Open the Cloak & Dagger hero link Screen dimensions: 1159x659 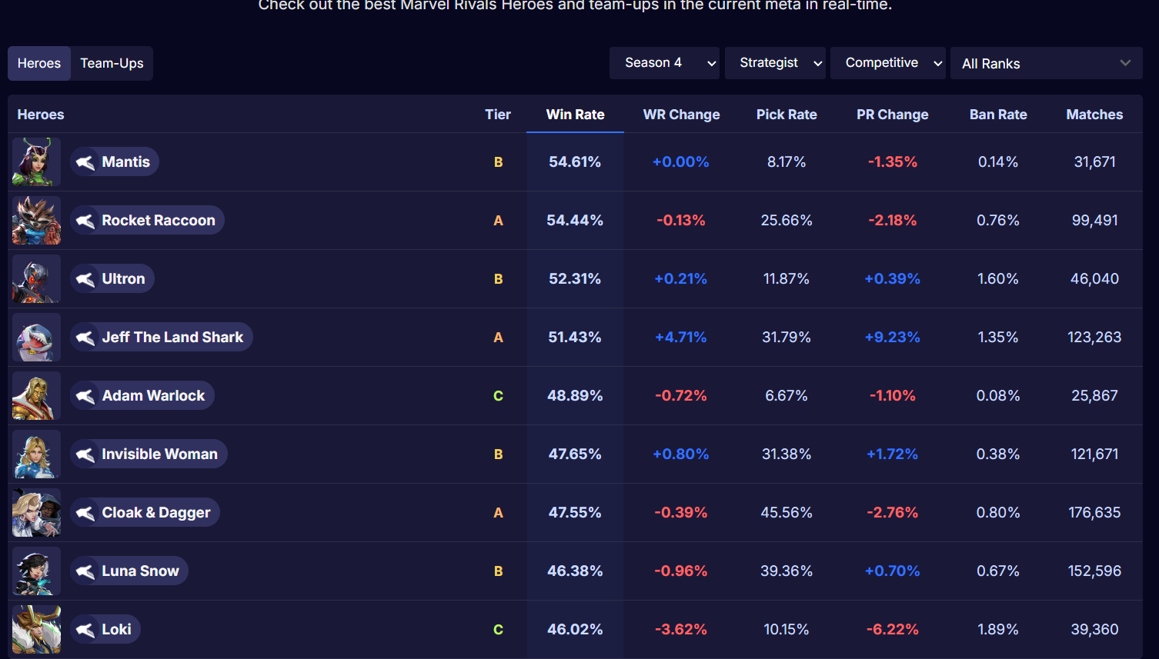145,512
